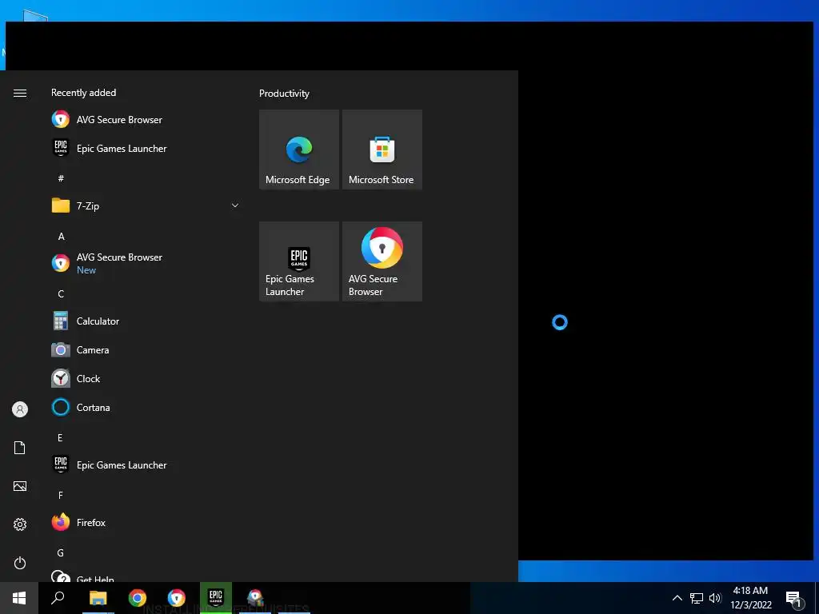Launch Camera from the app list
The height and width of the screenshot is (614, 819).
146,350
